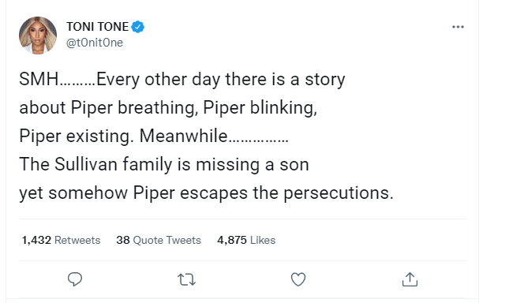Click the 4,875 like count number
Image resolution: width=524 pixels, height=303 pixels.
coord(232,240)
